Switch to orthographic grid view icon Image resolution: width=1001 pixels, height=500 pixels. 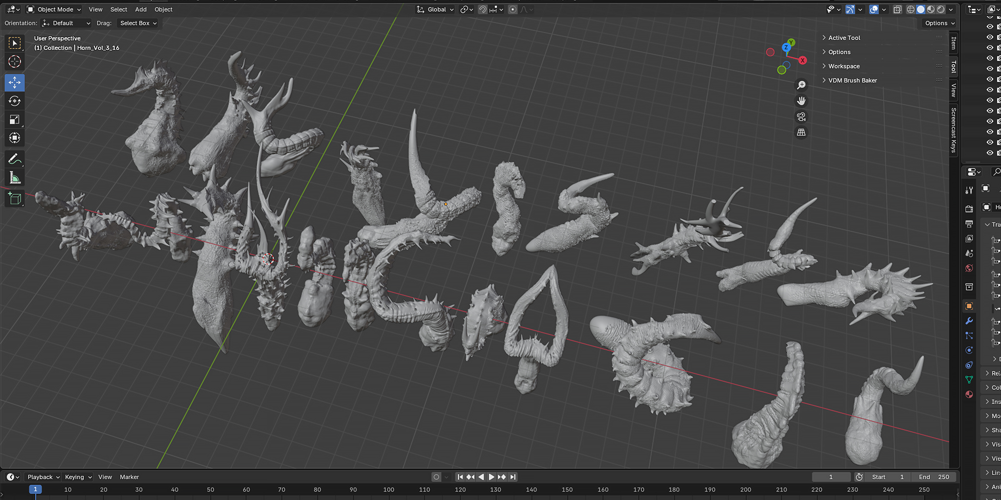click(801, 132)
